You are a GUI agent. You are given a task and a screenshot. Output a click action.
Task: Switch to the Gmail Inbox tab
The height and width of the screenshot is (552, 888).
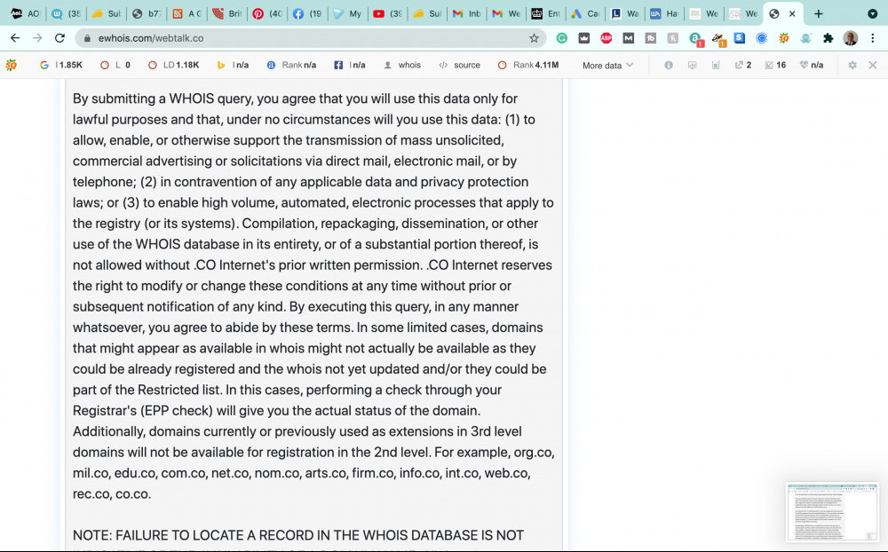pyautogui.click(x=467, y=13)
